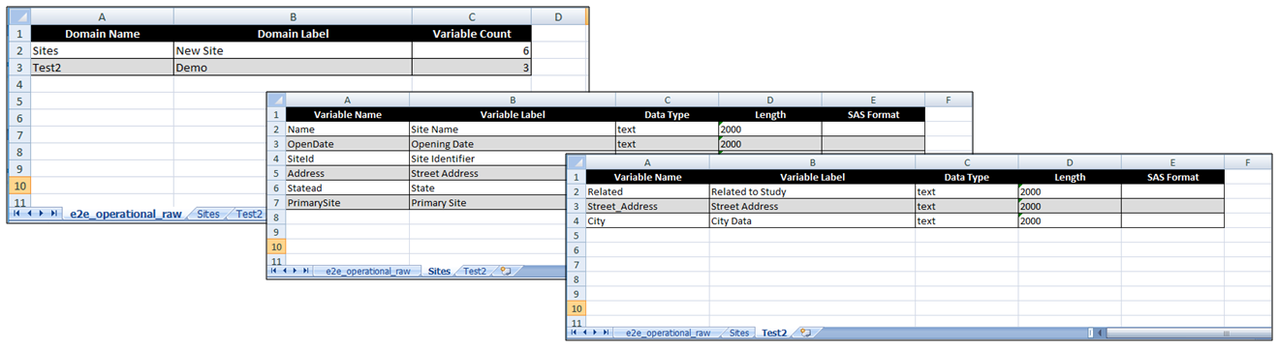Select 'Related' variable name cell

coord(648,191)
